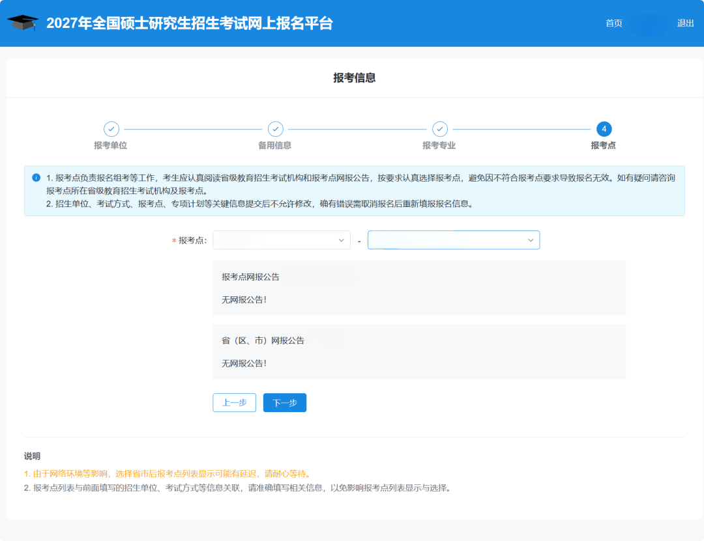The image size is (704, 541).
Task: Click the 备用信息 step checkmark circle
Action: (x=275, y=129)
